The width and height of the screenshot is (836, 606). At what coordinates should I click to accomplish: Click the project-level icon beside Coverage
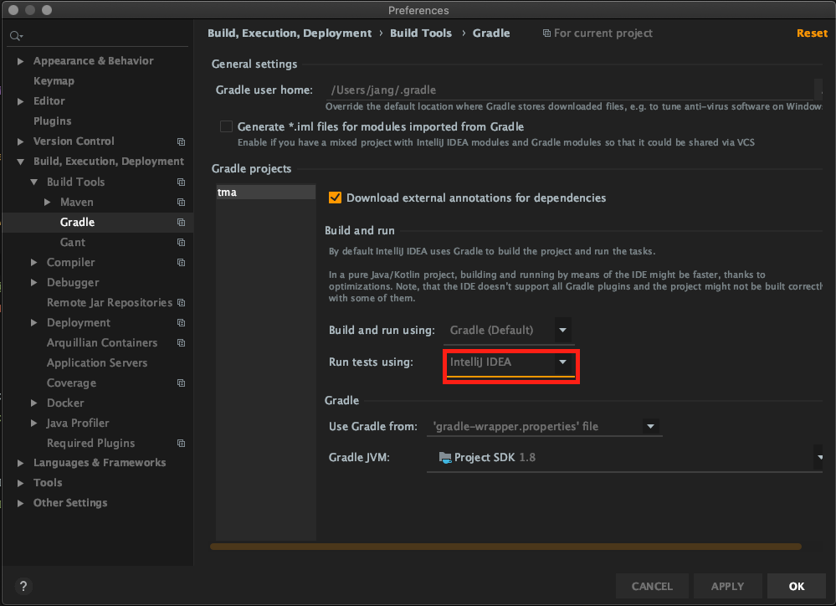182,383
